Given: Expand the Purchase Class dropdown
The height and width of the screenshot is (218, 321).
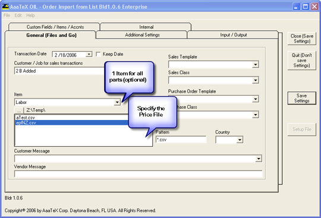Looking at the screenshot, I should point(255,115).
